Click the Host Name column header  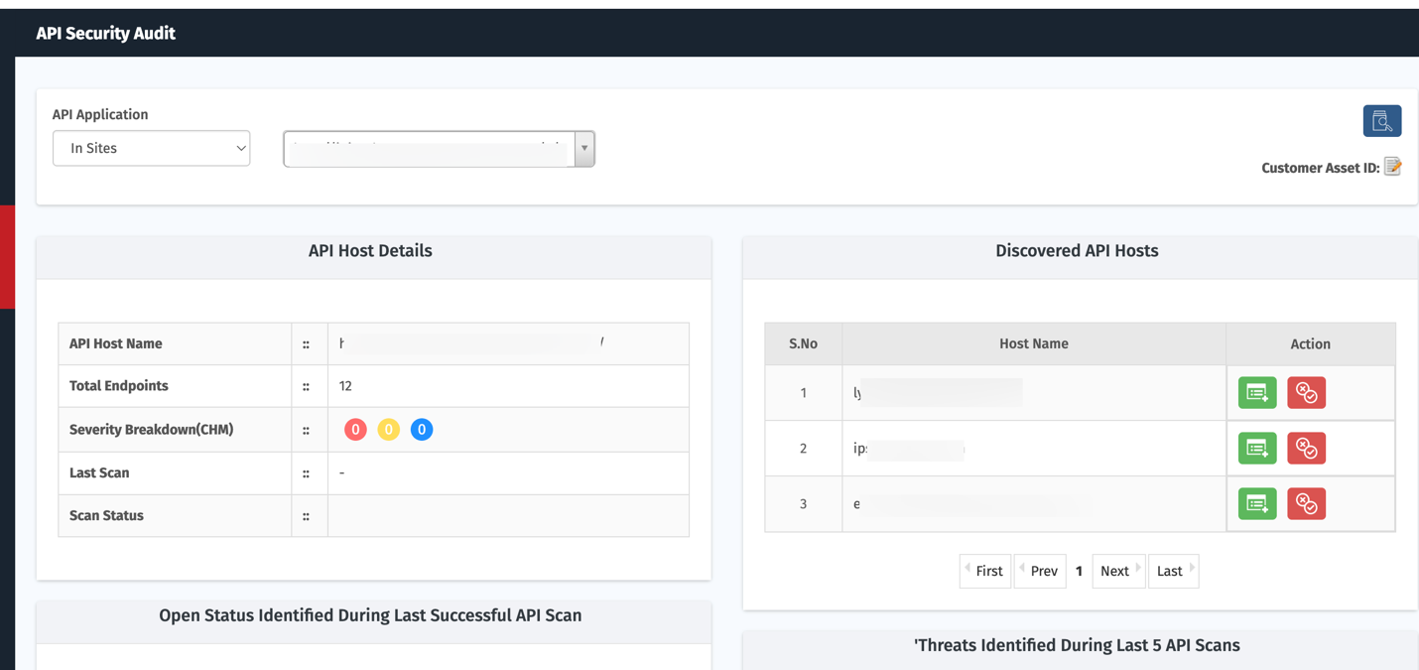point(1033,343)
